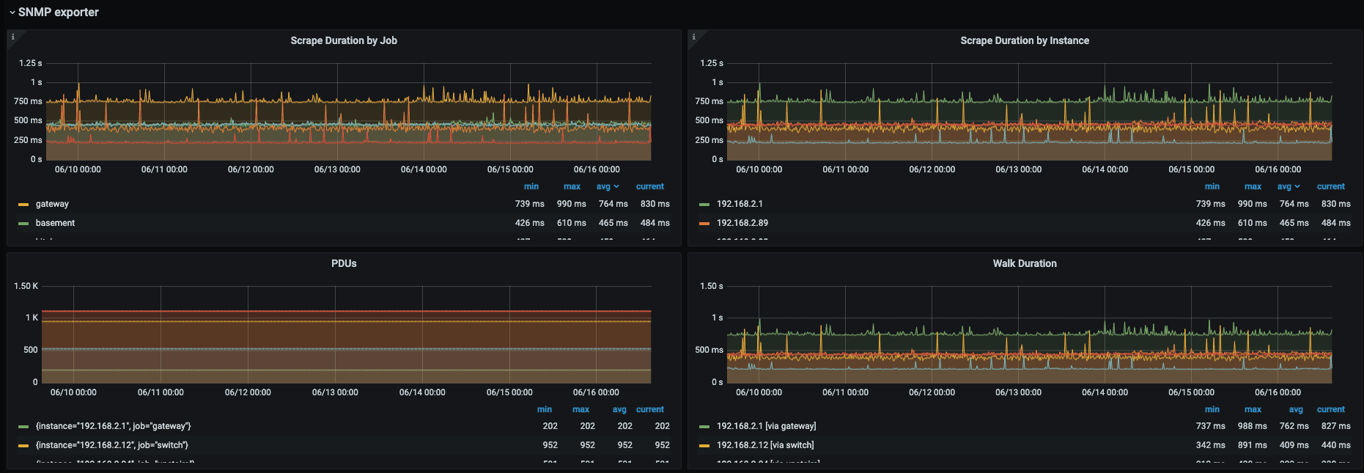This screenshot has height=473, width=1364.
Task: Click info icon on Scrape Duration by Job panel
Action: (12, 37)
